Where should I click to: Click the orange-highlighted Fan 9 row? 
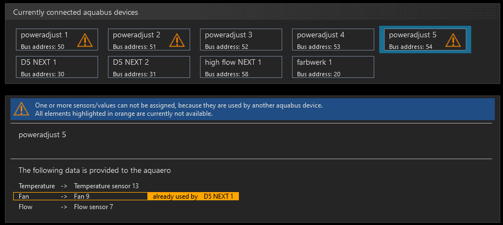click(80, 196)
